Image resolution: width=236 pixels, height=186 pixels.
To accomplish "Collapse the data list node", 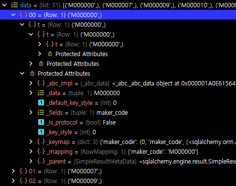I will coord(4,5).
